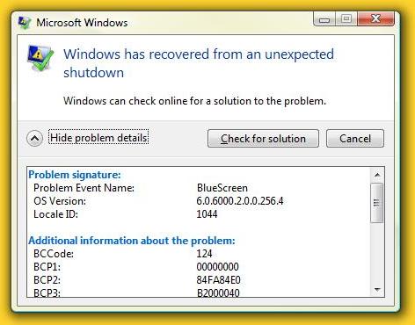Screen dimensions: 415x325
Task: Click the details scrollbar thumb
Action: [377, 203]
